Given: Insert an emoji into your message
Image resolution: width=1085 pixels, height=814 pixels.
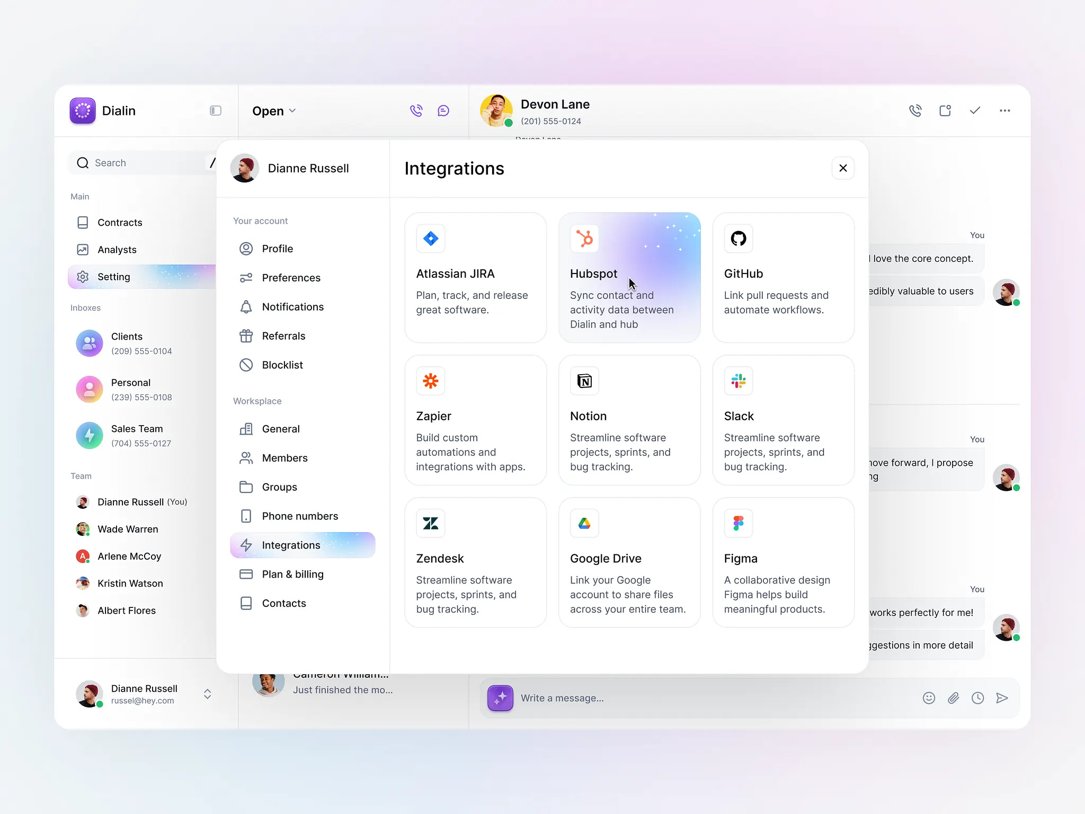Looking at the screenshot, I should pyautogui.click(x=929, y=698).
